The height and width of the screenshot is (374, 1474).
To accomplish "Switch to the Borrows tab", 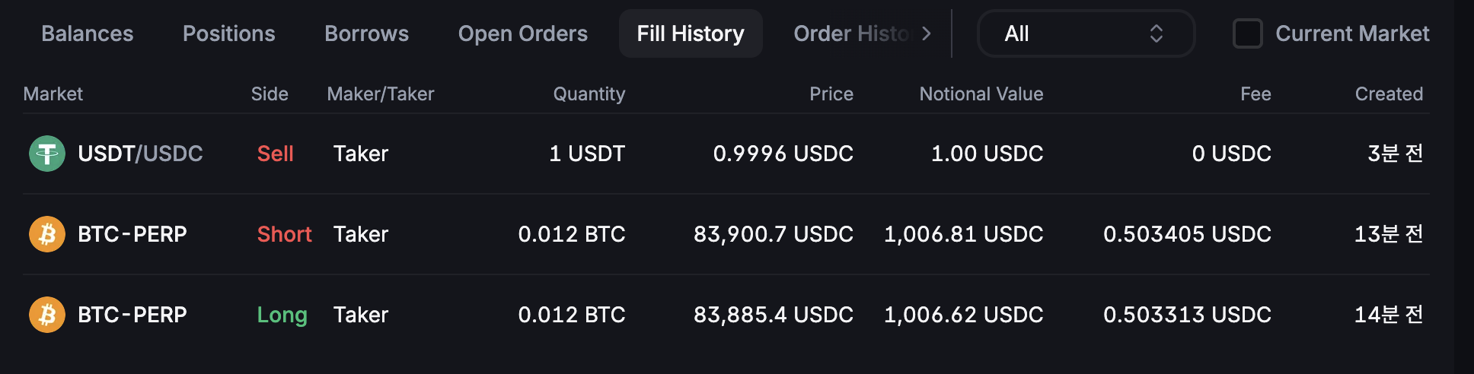I will [x=367, y=33].
